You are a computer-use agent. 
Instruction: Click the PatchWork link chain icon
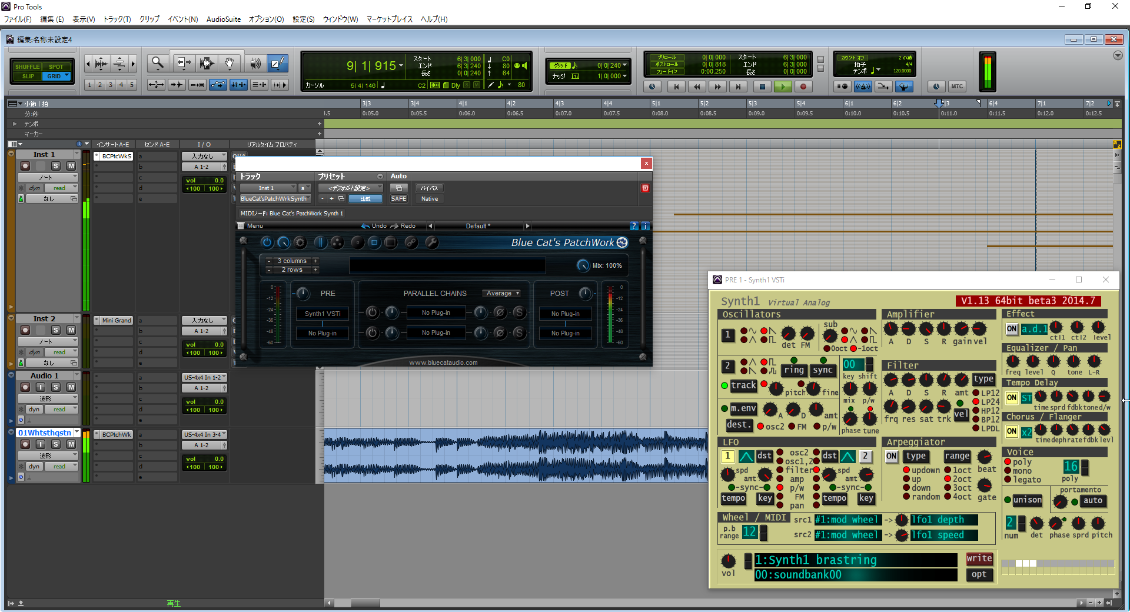pos(411,242)
